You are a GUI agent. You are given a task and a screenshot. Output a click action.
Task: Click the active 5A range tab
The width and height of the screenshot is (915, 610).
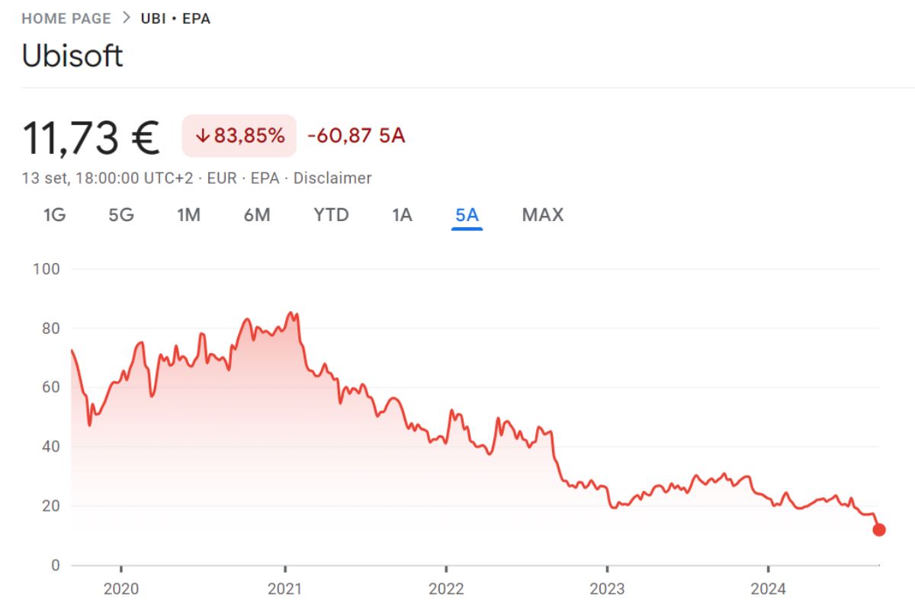pyautogui.click(x=467, y=215)
